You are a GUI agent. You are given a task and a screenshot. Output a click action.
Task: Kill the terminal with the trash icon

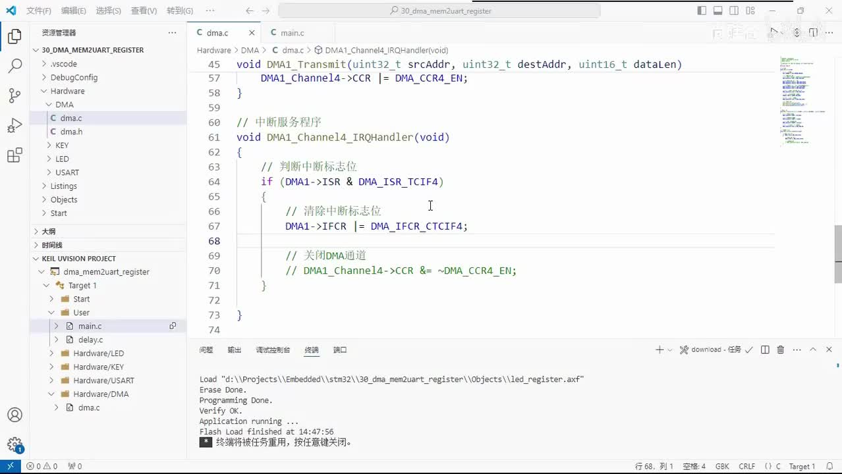pos(781,350)
